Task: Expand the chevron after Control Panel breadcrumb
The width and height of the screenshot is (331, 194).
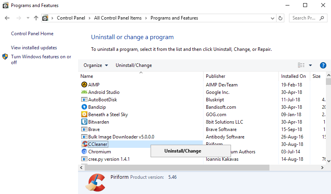Action: [89, 18]
